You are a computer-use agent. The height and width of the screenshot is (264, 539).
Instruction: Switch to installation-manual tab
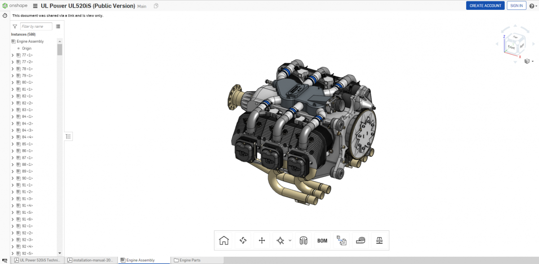(91, 260)
